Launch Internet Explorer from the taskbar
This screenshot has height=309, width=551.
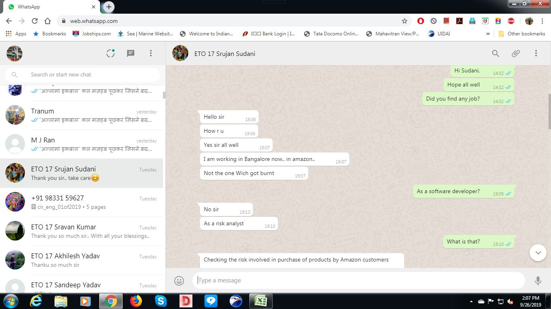tap(36, 301)
